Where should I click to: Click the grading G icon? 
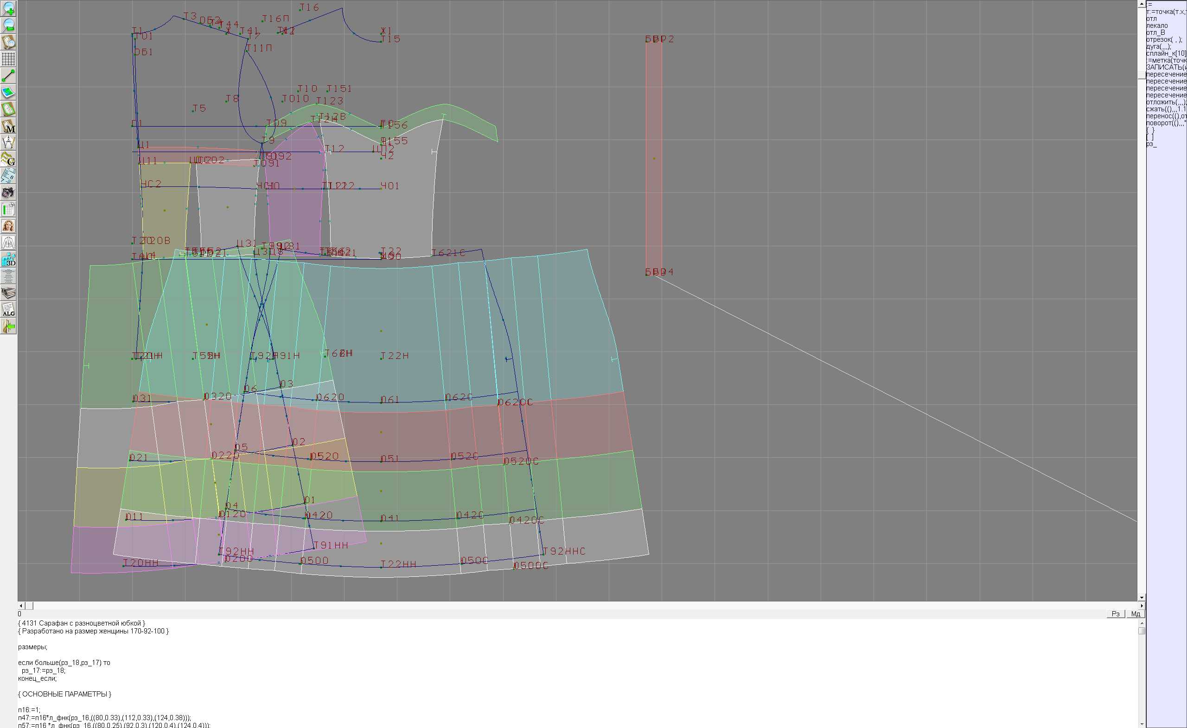(8, 159)
